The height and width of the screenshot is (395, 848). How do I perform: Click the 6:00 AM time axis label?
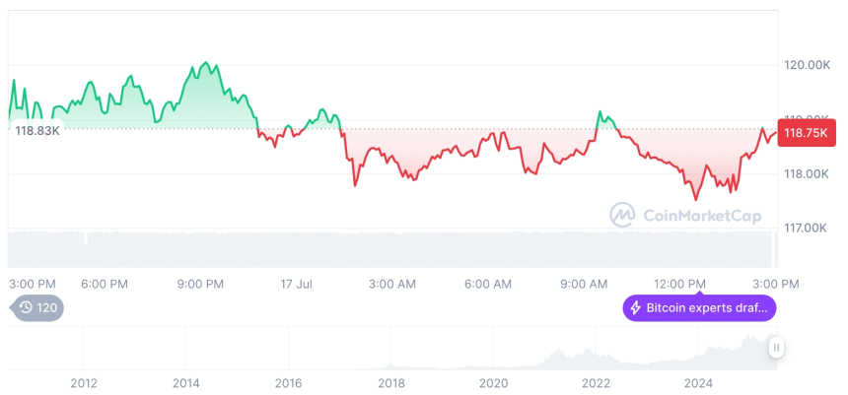[487, 284]
